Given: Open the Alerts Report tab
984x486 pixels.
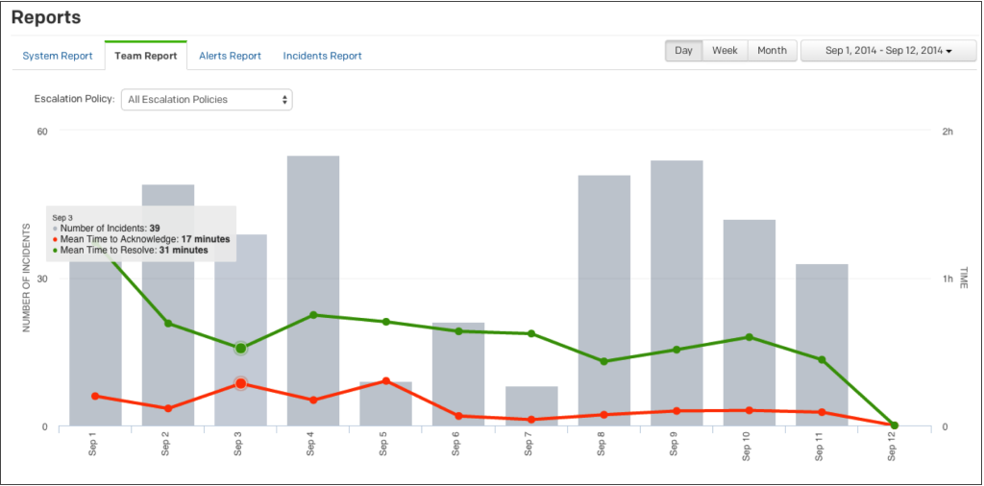Looking at the screenshot, I should pos(230,56).
